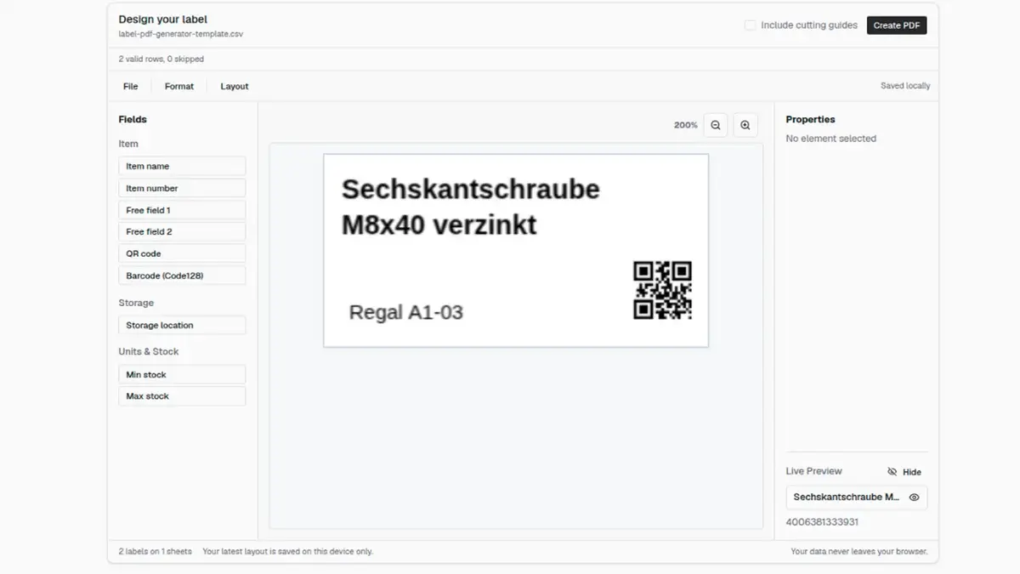The width and height of the screenshot is (1020, 574).
Task: Add the Barcode (Code128) field
Action: 182,276
